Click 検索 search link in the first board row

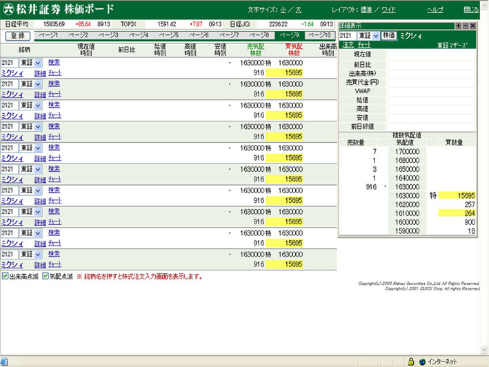pyautogui.click(x=54, y=62)
